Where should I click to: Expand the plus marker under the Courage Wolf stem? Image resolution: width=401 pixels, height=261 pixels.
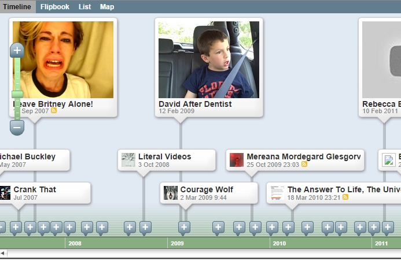[x=184, y=228]
